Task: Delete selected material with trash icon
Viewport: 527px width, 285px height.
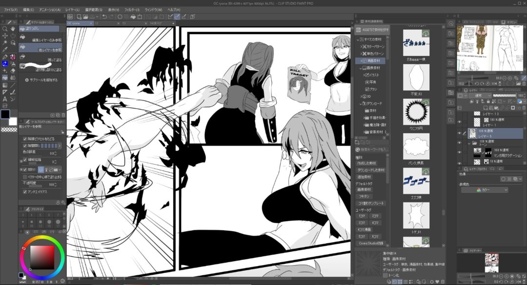Action: click(x=443, y=282)
